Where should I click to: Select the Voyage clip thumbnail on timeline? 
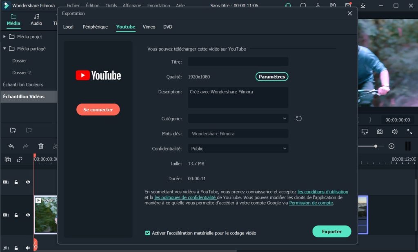point(46,215)
